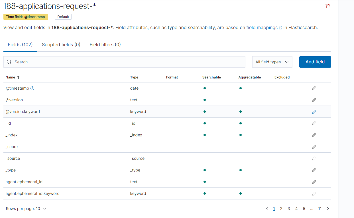Select page 2 in pagination
Screen dimensions: 354x218
point(281,209)
